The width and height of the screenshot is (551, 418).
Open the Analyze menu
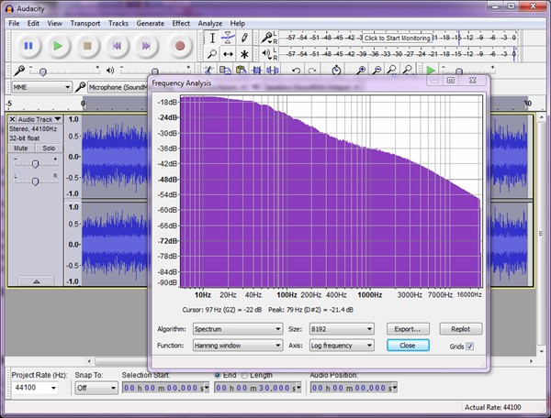209,24
